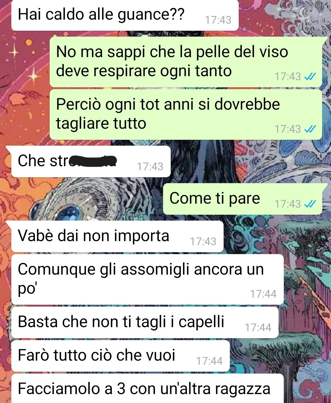Click blue double check on 'tagliare tutto' message
Viewport: 331px width, 403px height.
[x=310, y=129]
